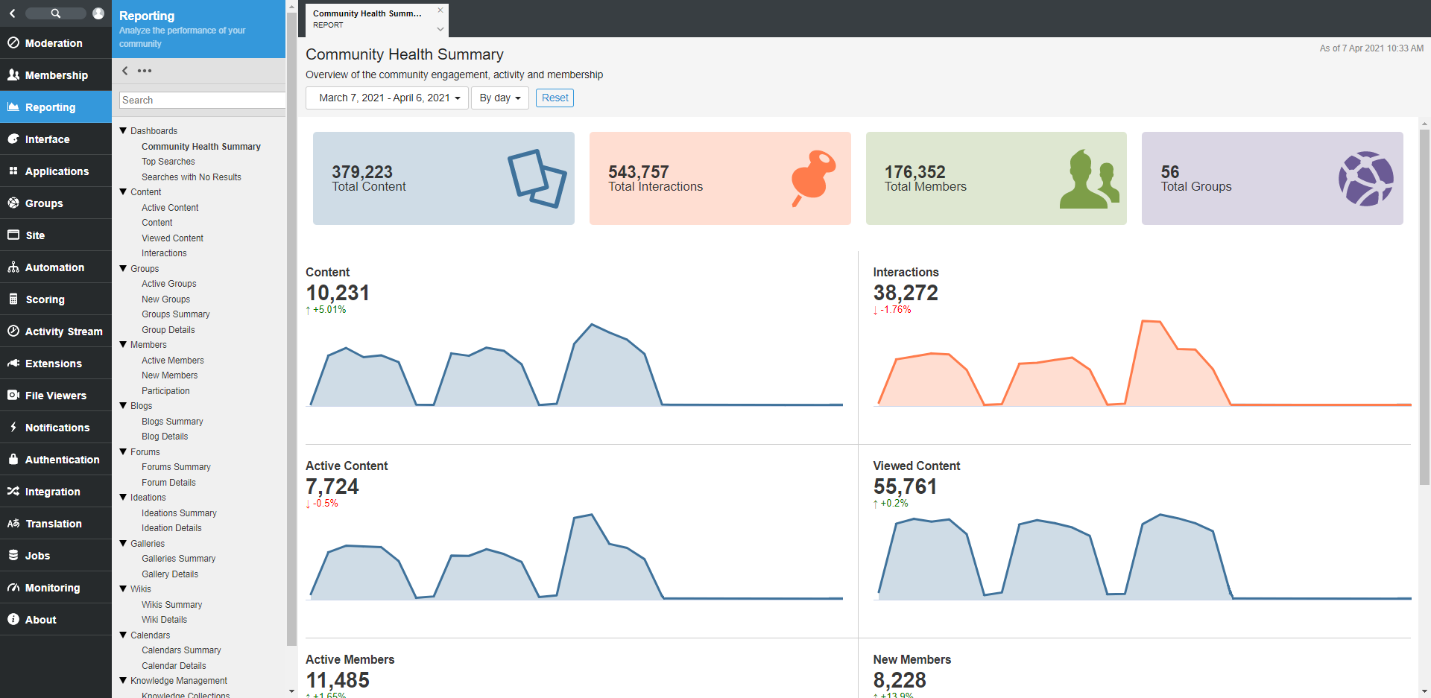
Task: Collapse the Ideations tree section
Action: tap(123, 497)
